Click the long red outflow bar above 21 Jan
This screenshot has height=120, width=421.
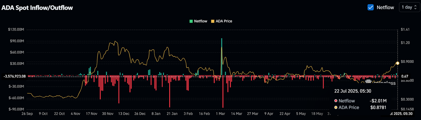tap(170, 91)
